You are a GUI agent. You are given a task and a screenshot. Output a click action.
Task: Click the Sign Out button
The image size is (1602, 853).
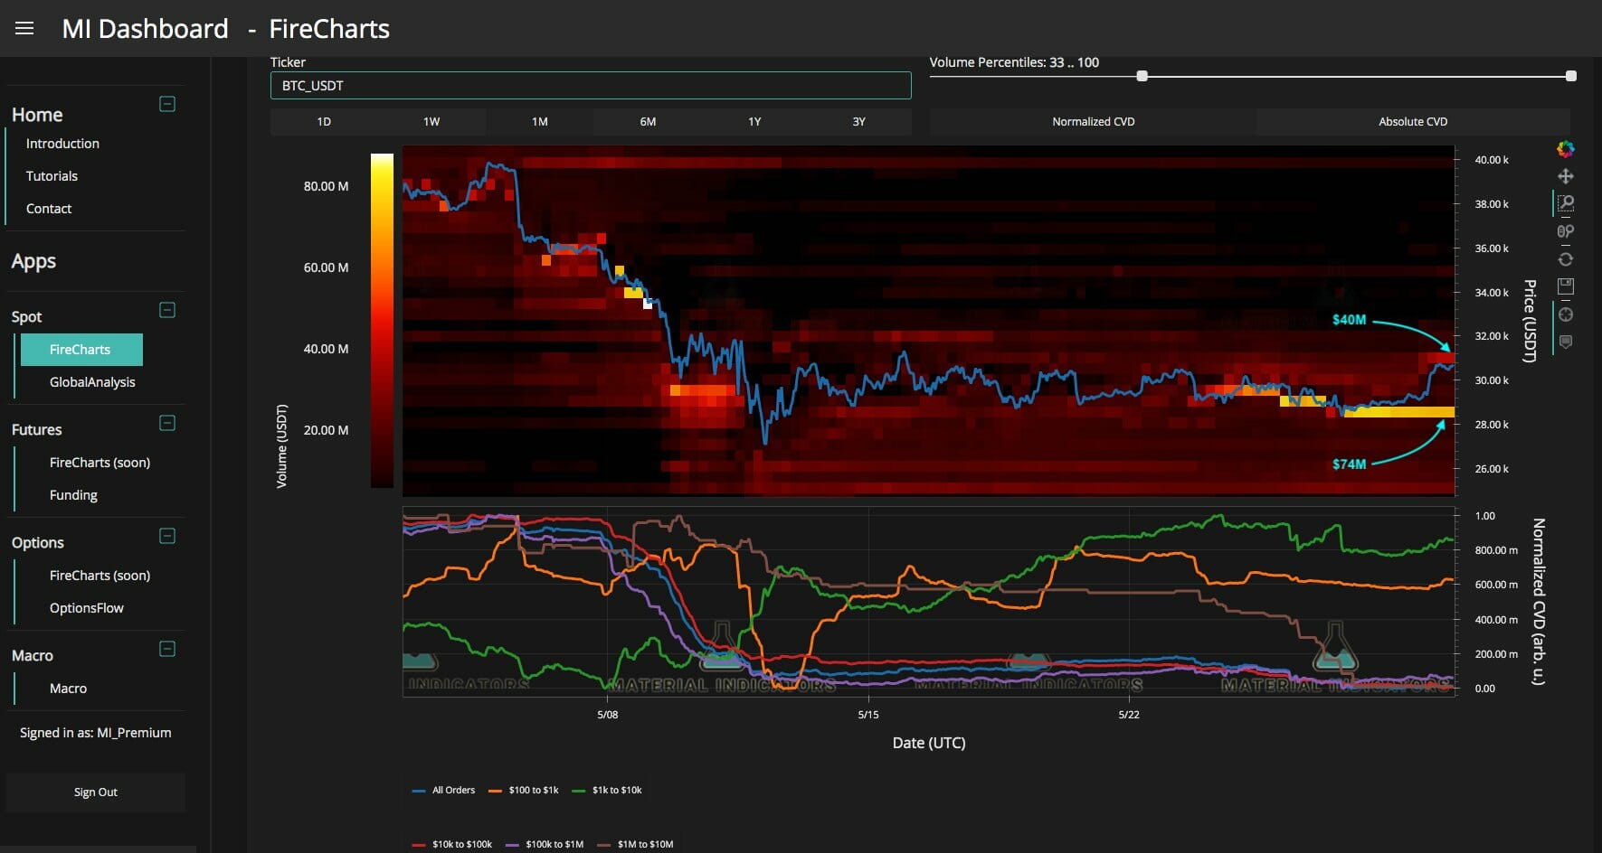click(x=96, y=792)
